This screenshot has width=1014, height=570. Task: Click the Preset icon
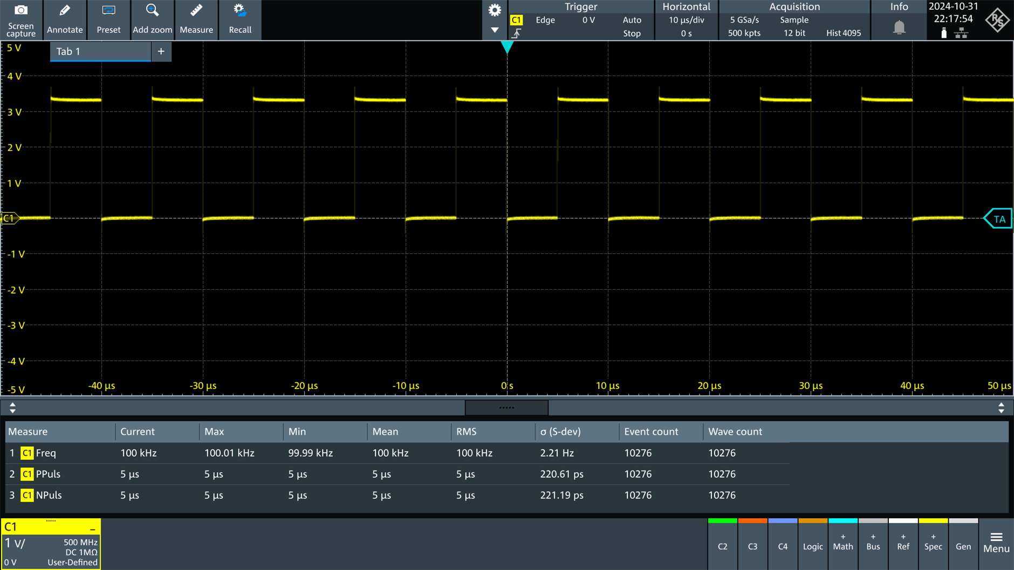coord(108,10)
